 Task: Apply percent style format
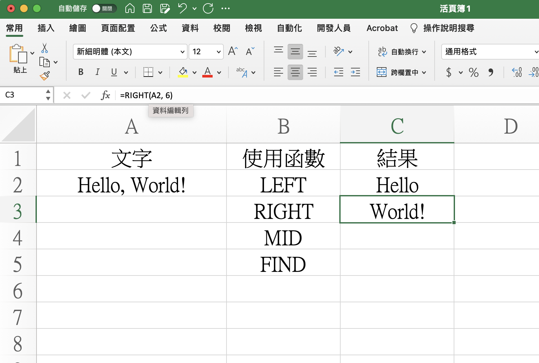click(474, 72)
